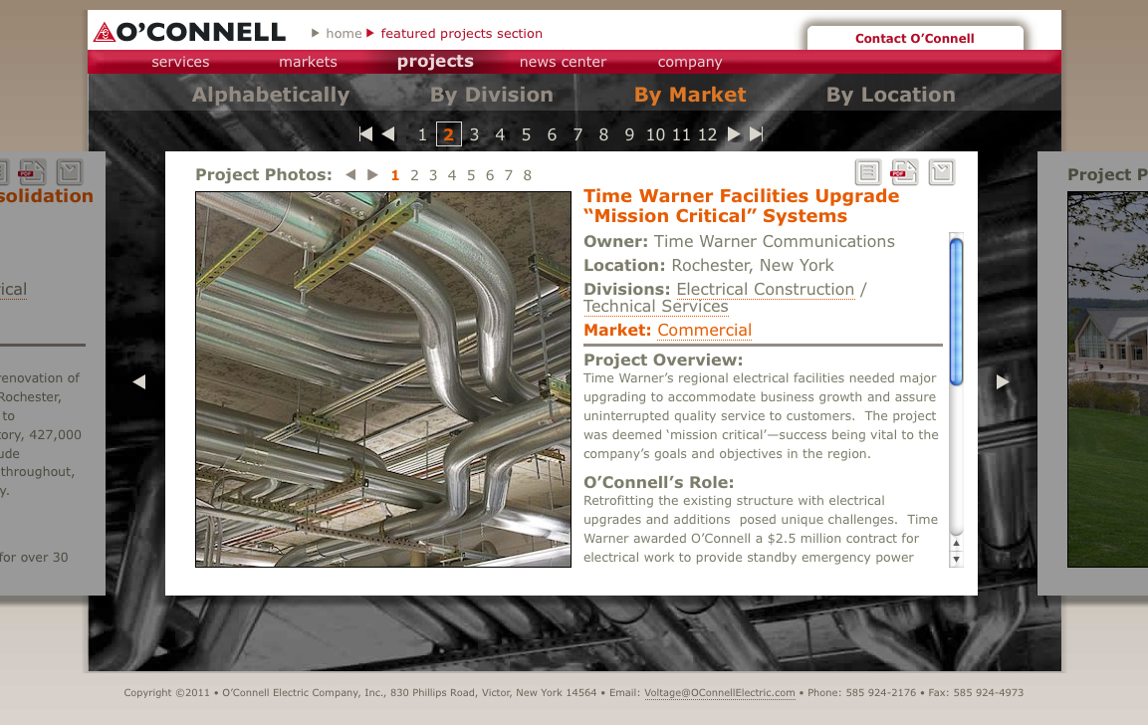This screenshot has width=1148, height=725.
Task: Click envelope icon on left dimmed card
Action: click(70, 172)
